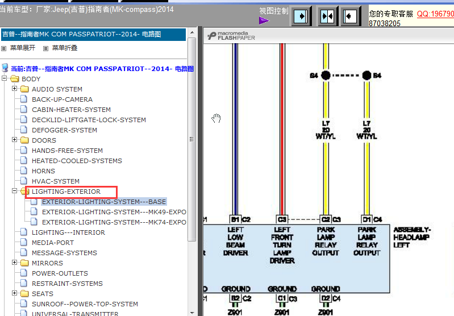Expand the SEATS tree node
The height and width of the screenshot is (316, 454).
[x=14, y=293]
